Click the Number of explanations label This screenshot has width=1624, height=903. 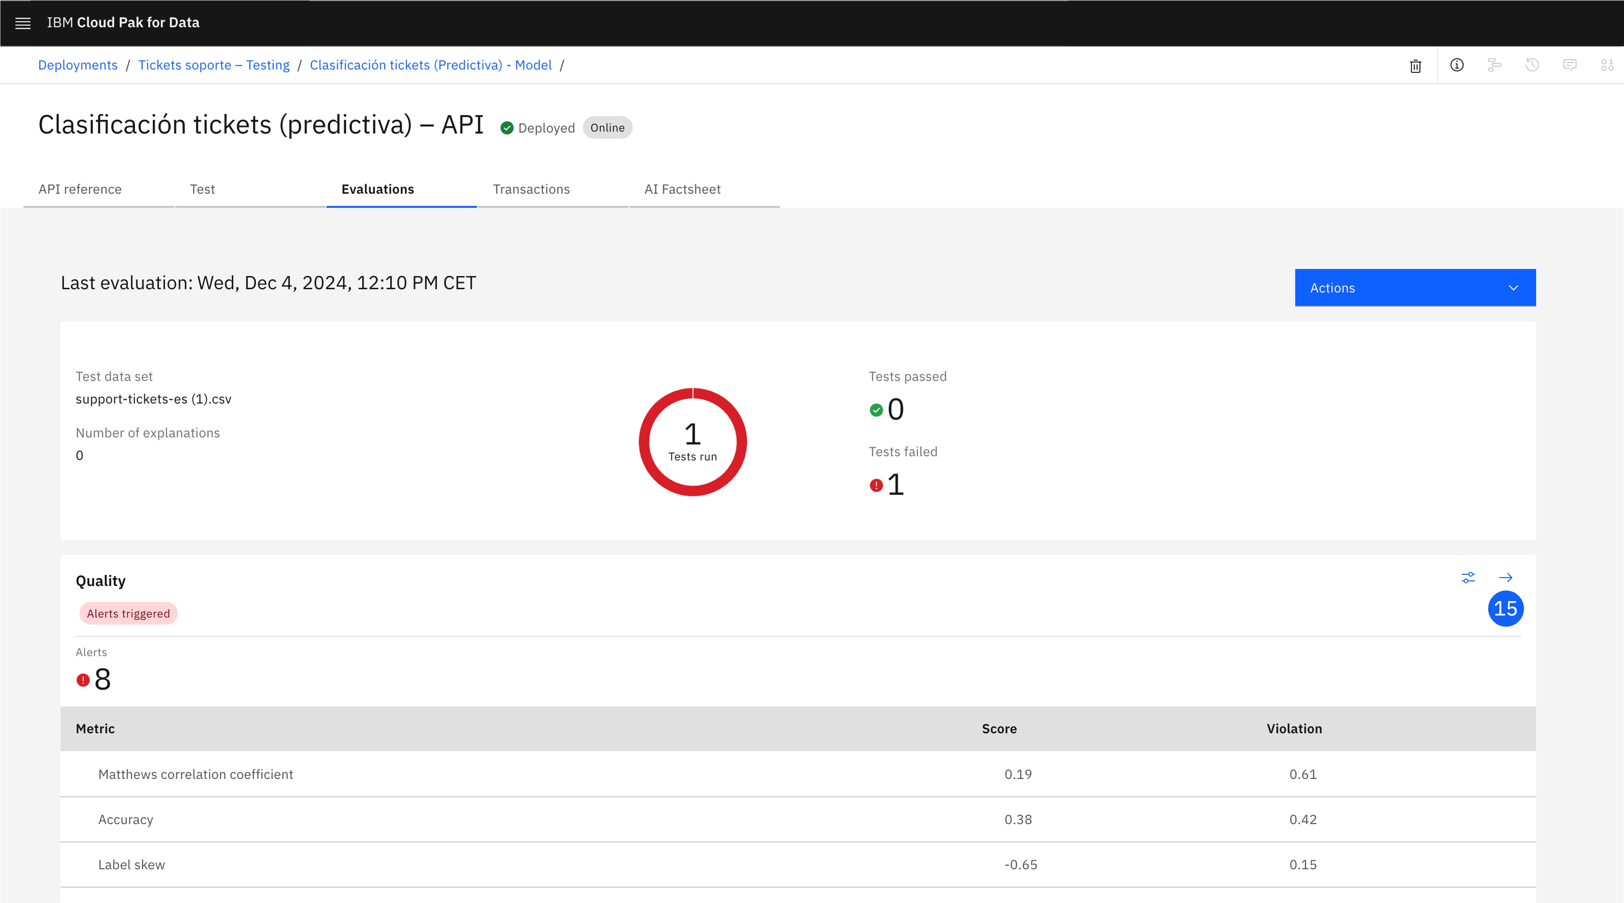coord(148,433)
